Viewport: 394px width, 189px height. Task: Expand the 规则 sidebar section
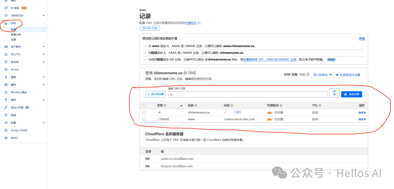tap(43, 100)
